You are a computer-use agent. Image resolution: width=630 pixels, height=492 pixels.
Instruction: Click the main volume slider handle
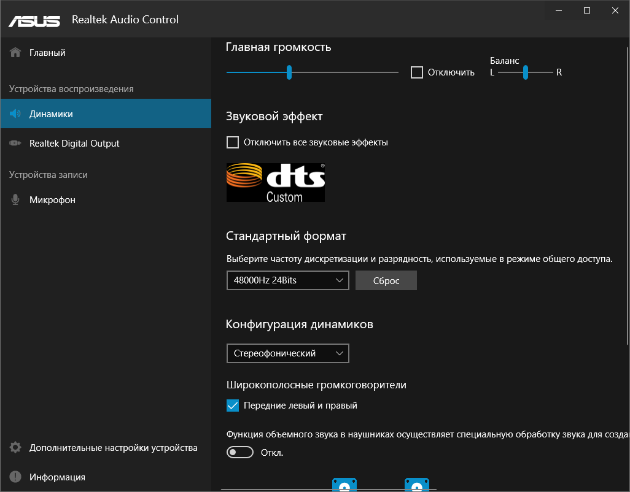(x=289, y=72)
